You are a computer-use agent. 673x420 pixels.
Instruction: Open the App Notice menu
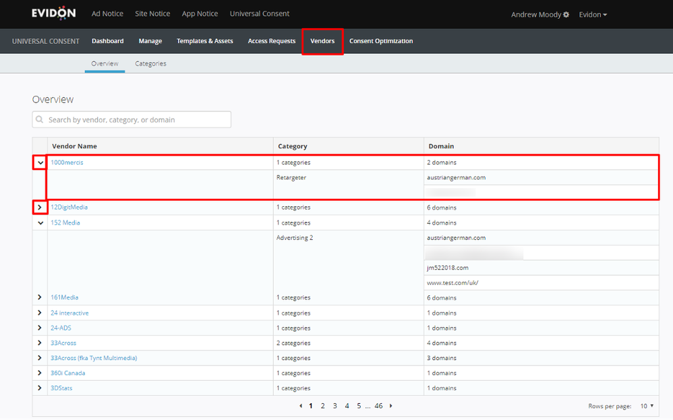(200, 13)
